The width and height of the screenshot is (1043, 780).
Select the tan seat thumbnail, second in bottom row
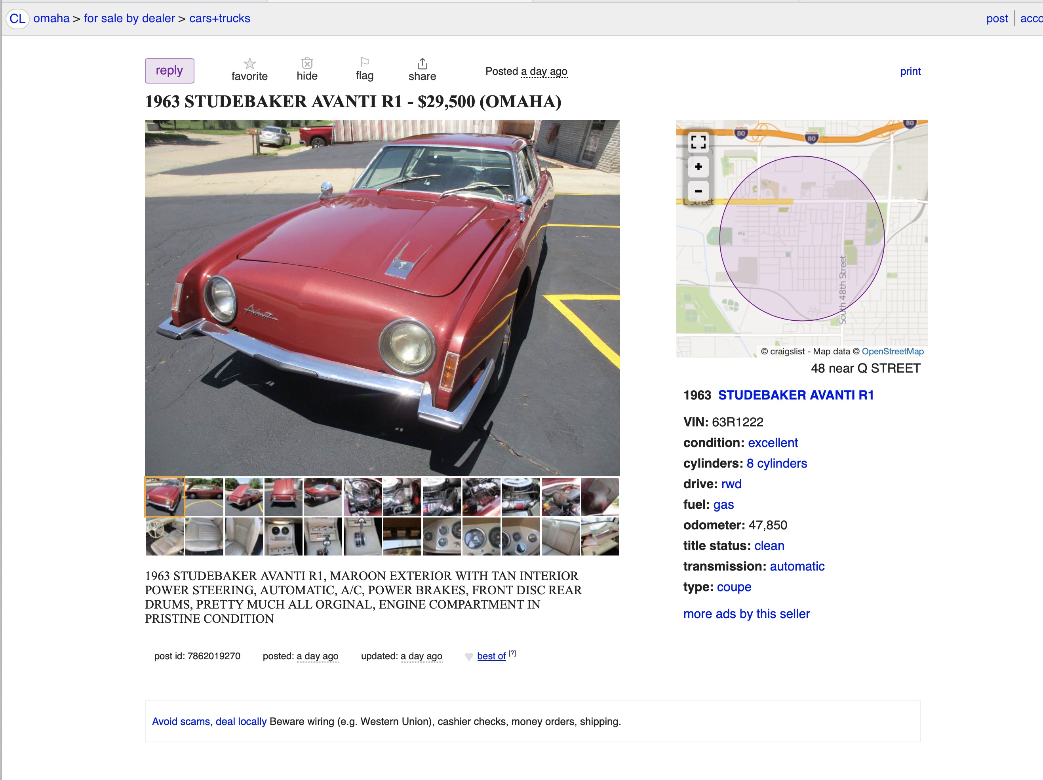[204, 536]
